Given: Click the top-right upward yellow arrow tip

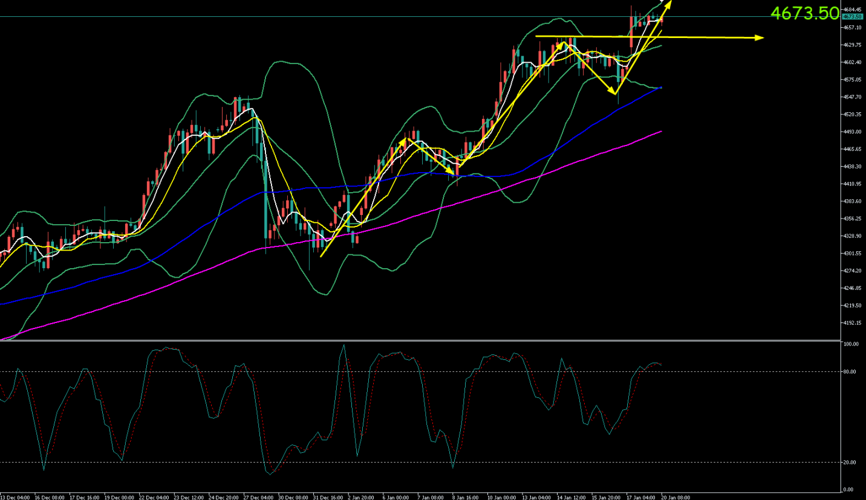Looking at the screenshot, I should pyautogui.click(x=669, y=3).
